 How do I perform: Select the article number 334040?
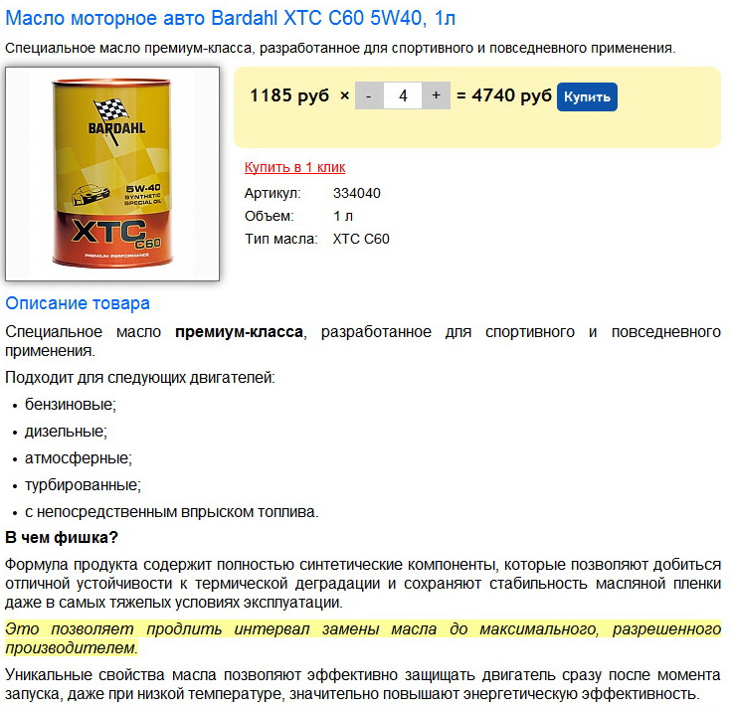coord(357,193)
